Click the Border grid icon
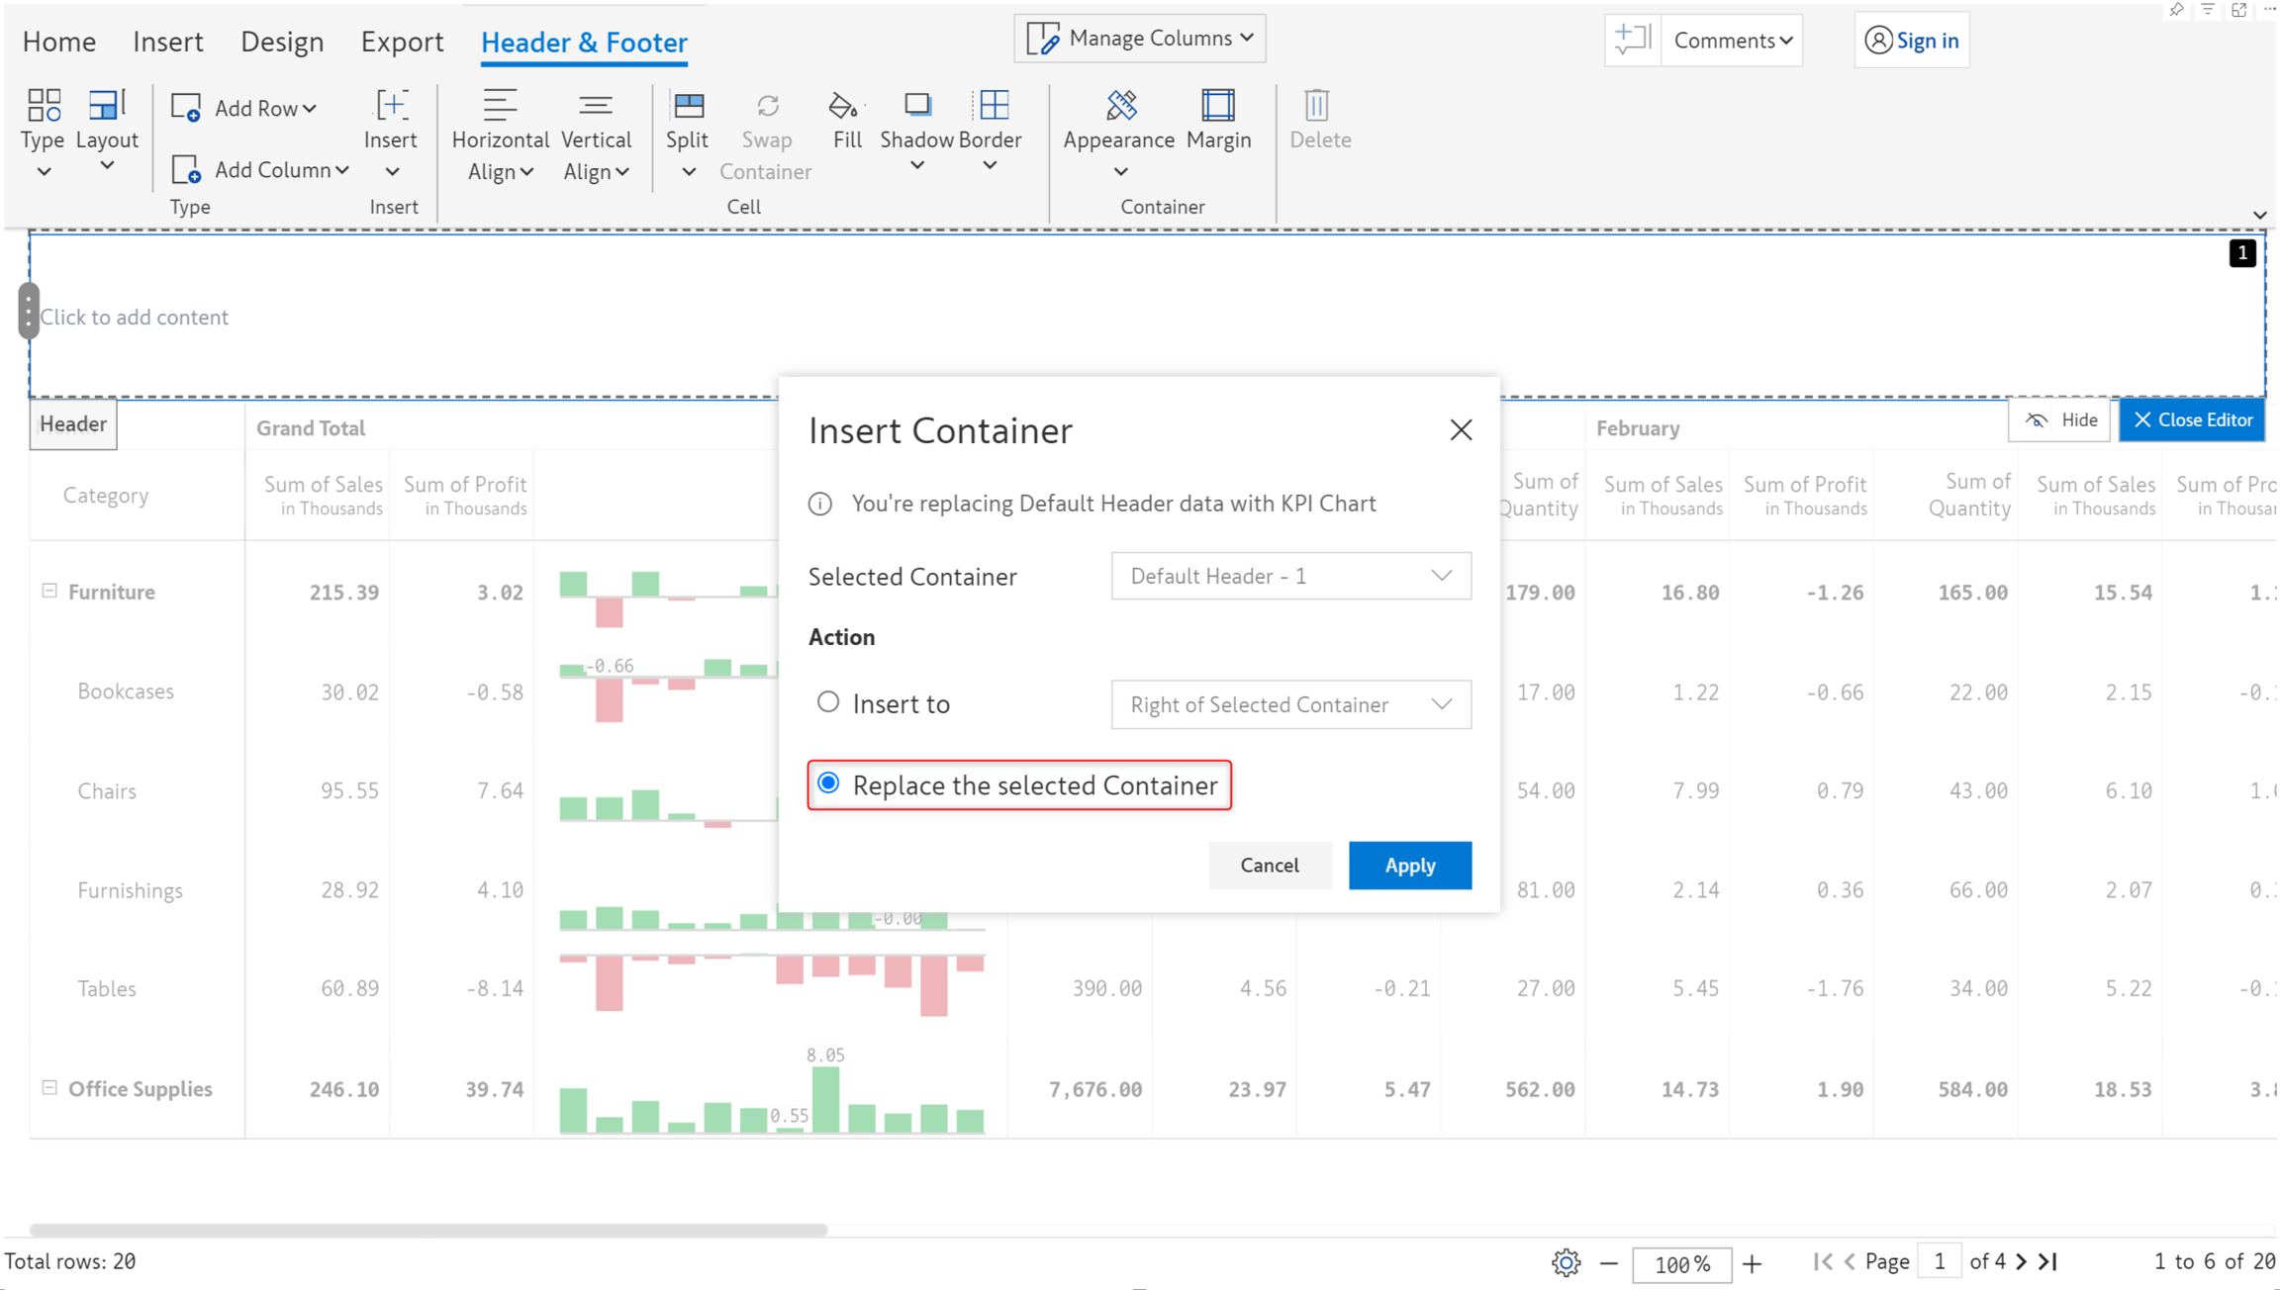Screen dimensions: 2280x1290 pos(993,106)
